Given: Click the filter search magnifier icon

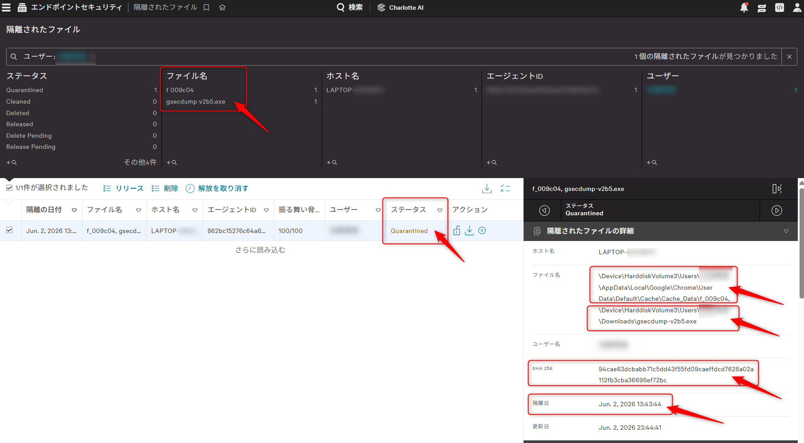Looking at the screenshot, I should pos(14,57).
